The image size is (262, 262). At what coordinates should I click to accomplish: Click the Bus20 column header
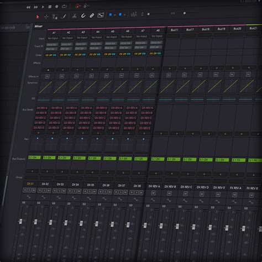[x=237, y=29]
